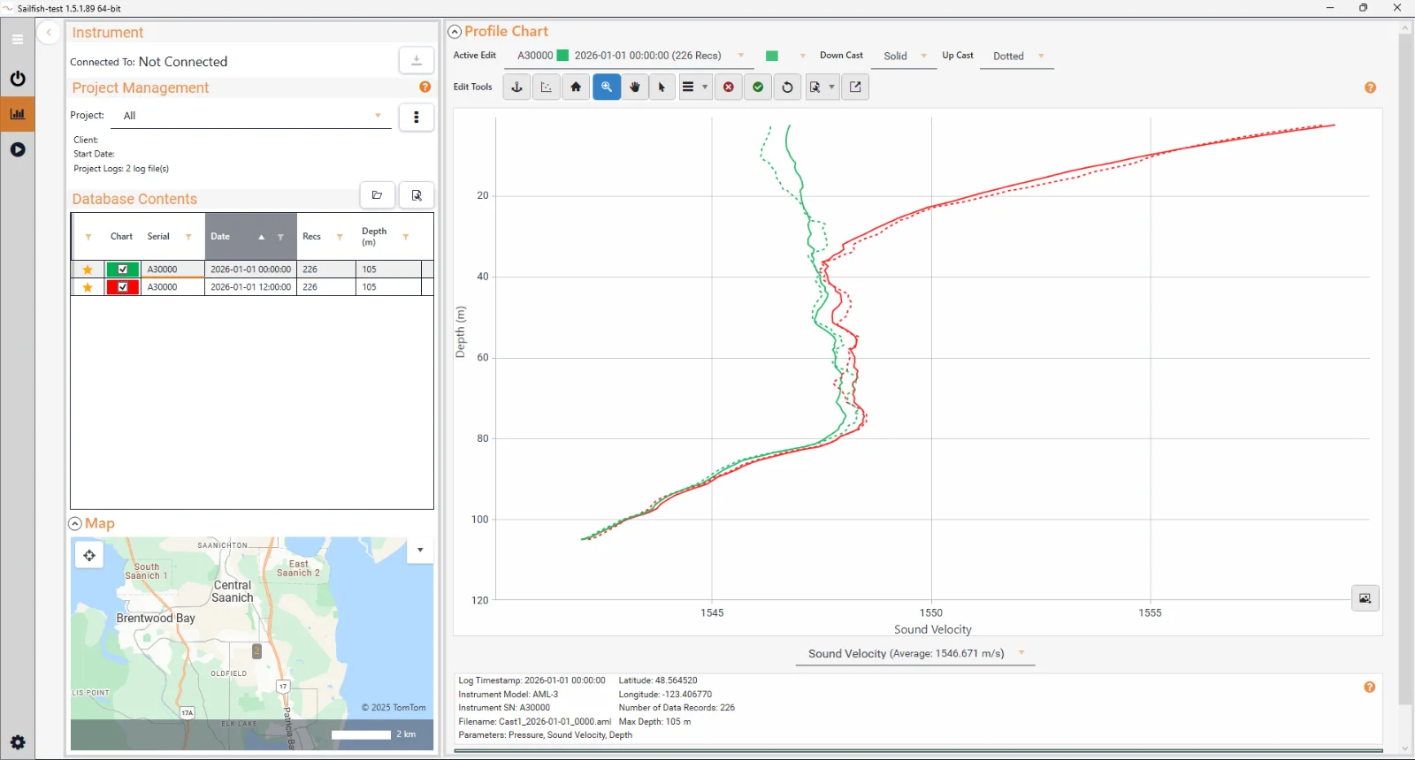This screenshot has height=760, width=1415.
Task: Open the scatter plot axes tool
Action: point(547,87)
